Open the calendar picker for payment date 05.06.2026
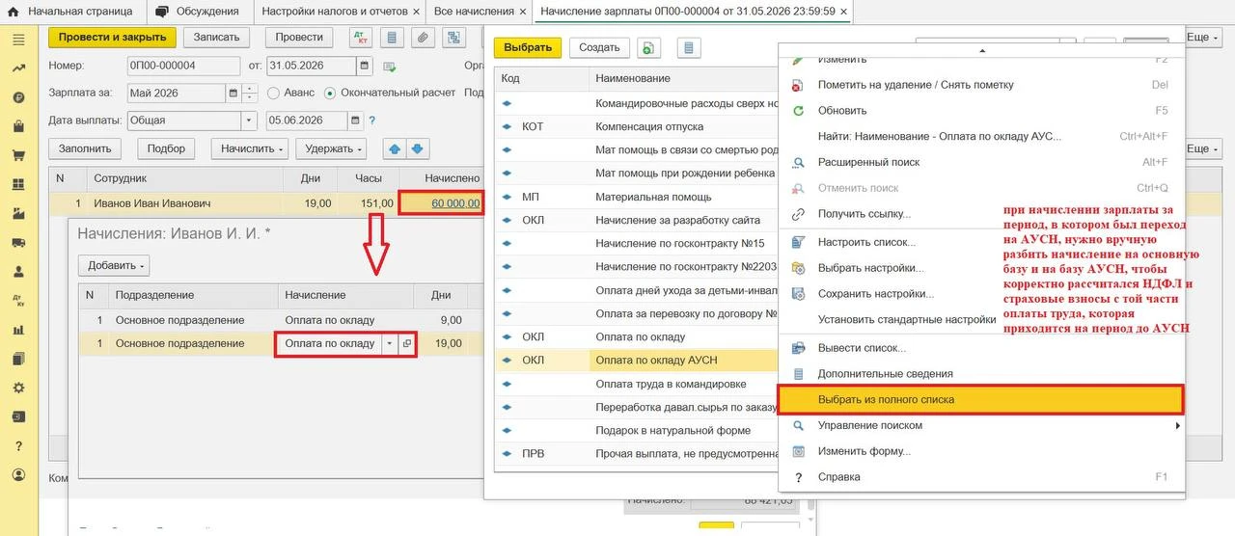The width and height of the screenshot is (1235, 536). [357, 121]
